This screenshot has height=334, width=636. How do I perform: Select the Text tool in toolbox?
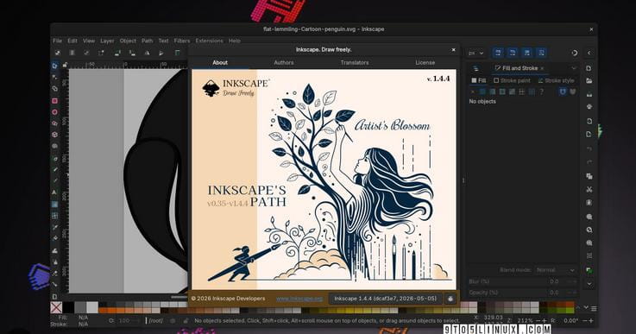pos(54,192)
